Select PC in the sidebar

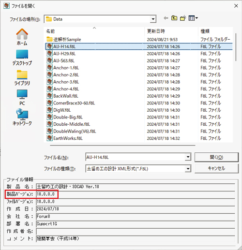point(22,98)
